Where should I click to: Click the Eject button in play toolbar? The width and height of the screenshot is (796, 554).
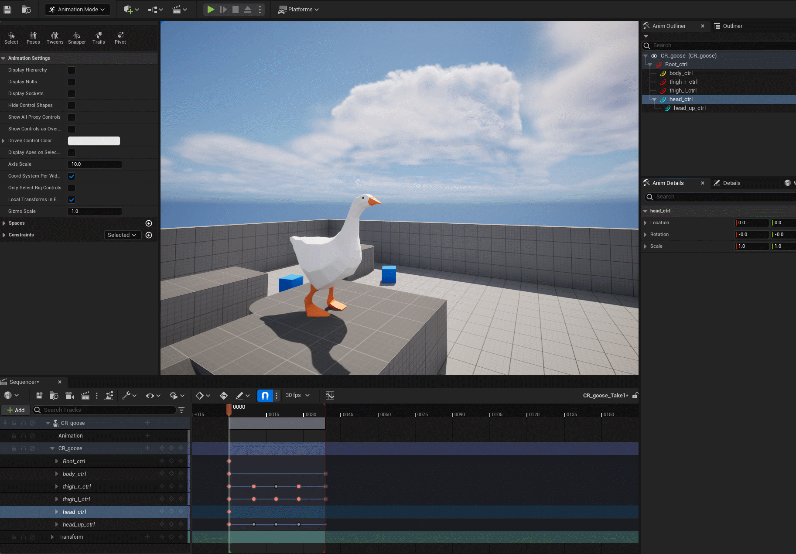pyautogui.click(x=247, y=9)
